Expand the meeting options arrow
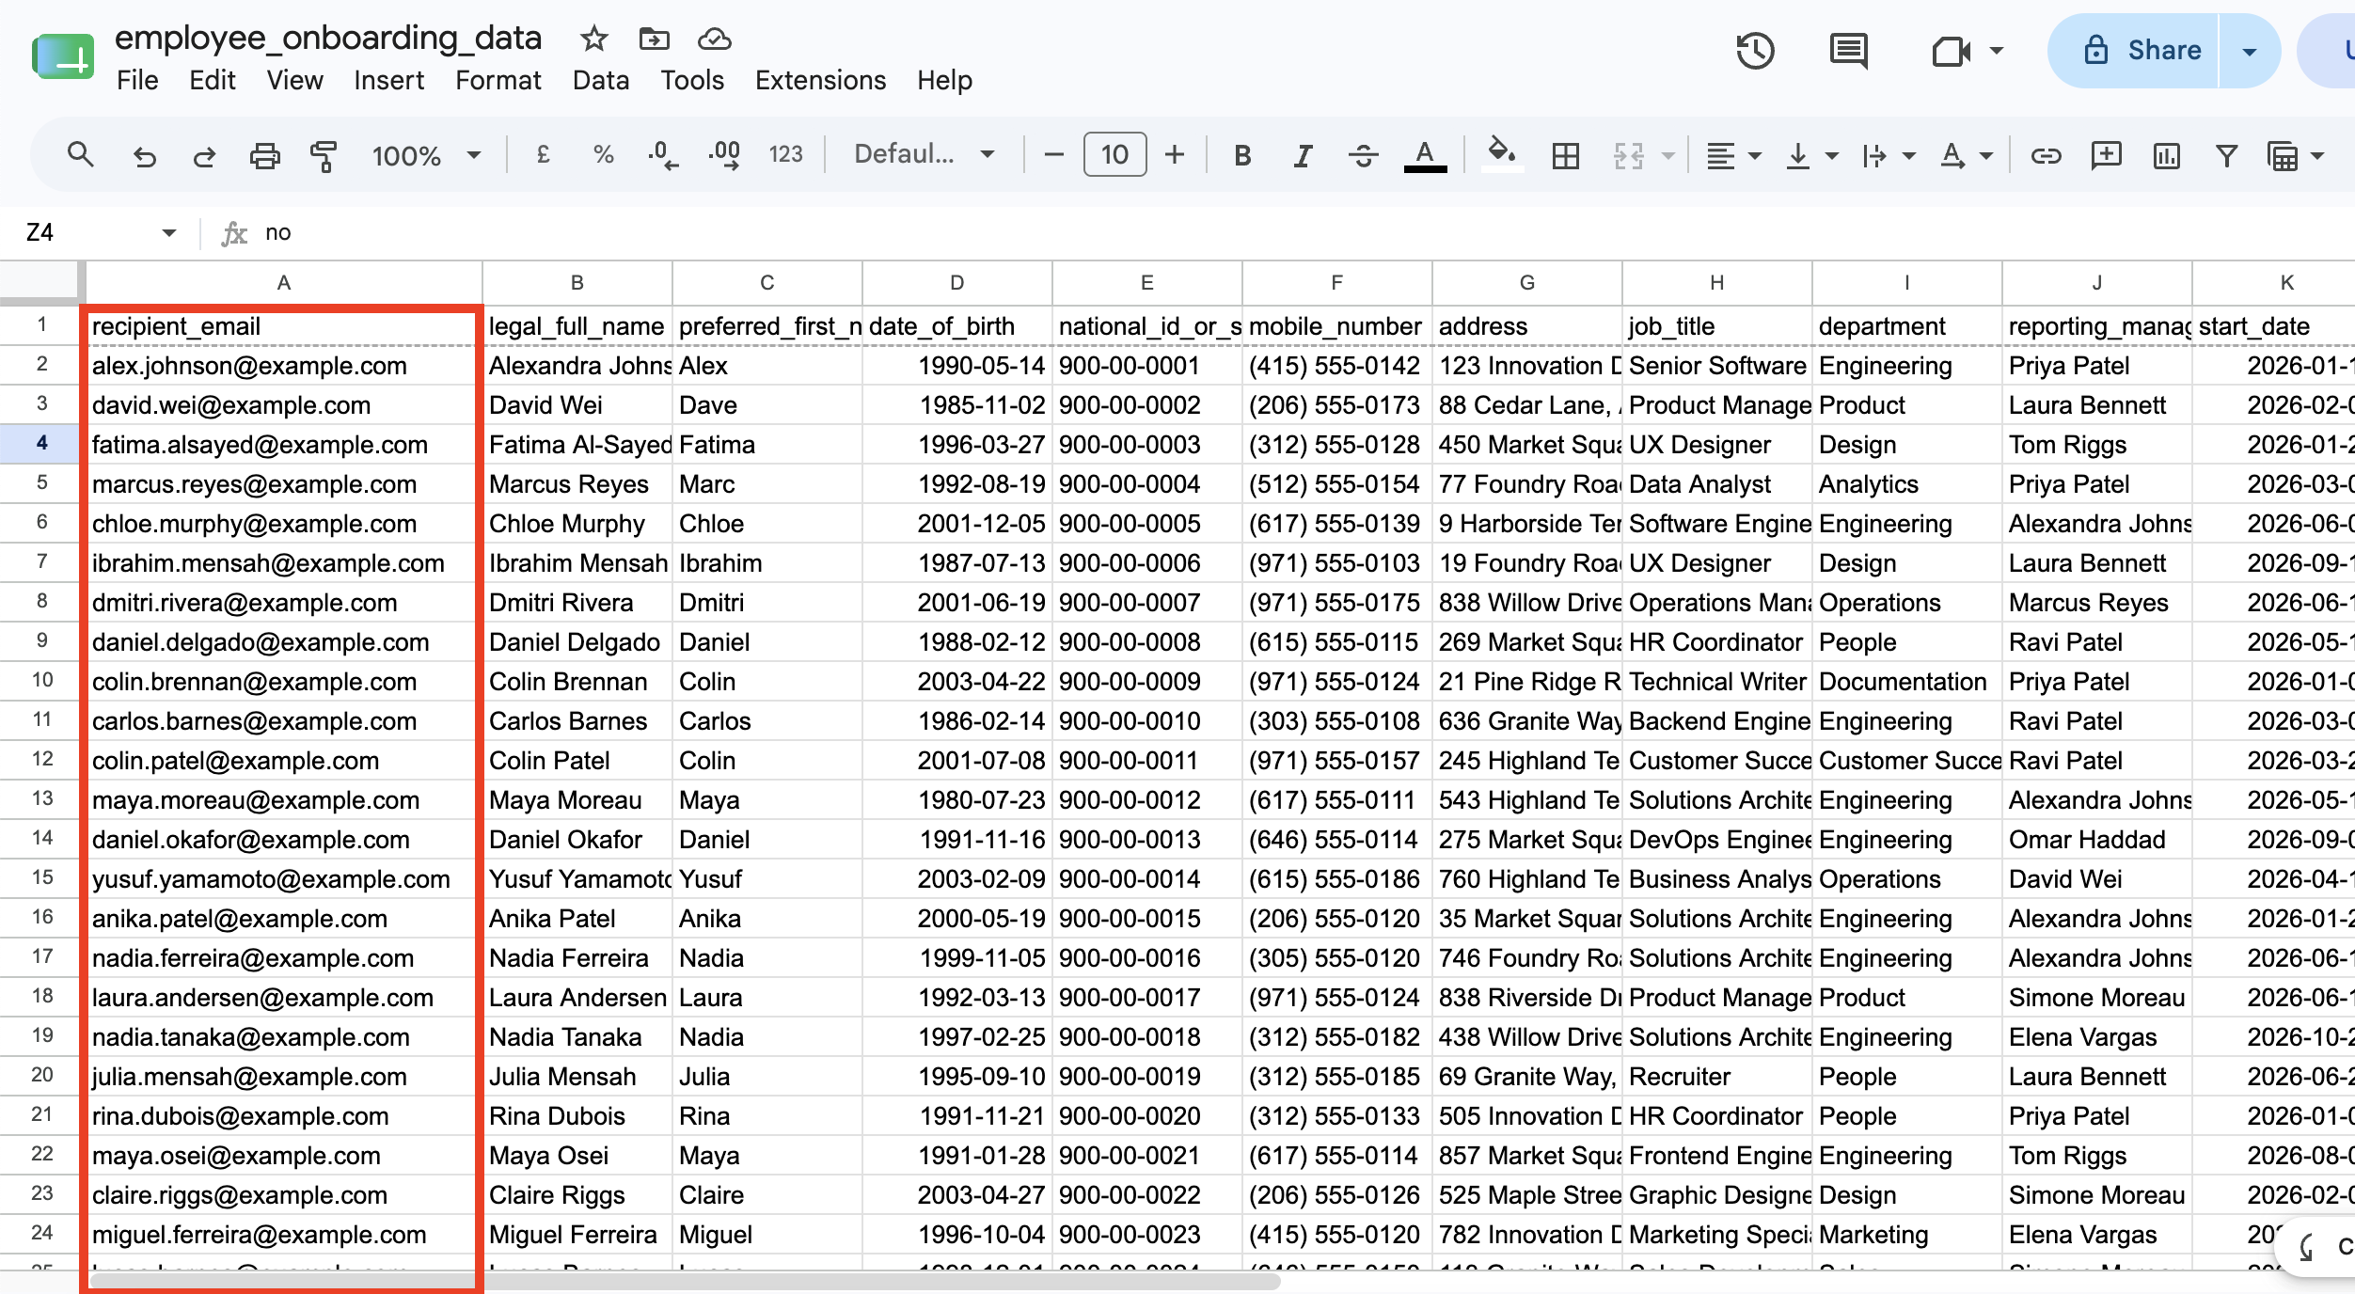The image size is (2355, 1294). (1996, 51)
